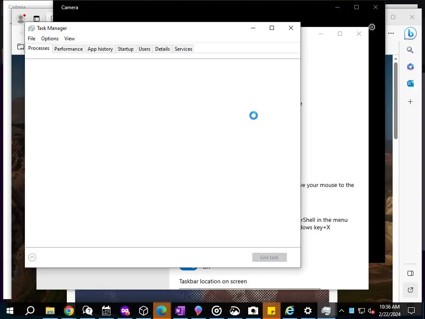Switch to the Services tab
Screen dimensions: 425x319
[183, 49]
